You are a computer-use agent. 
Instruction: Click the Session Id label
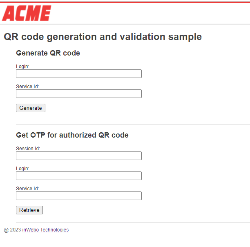click(x=28, y=149)
